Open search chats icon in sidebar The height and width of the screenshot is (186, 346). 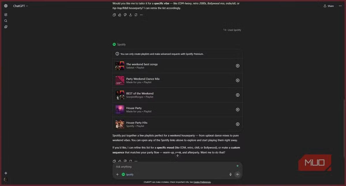point(6,21)
